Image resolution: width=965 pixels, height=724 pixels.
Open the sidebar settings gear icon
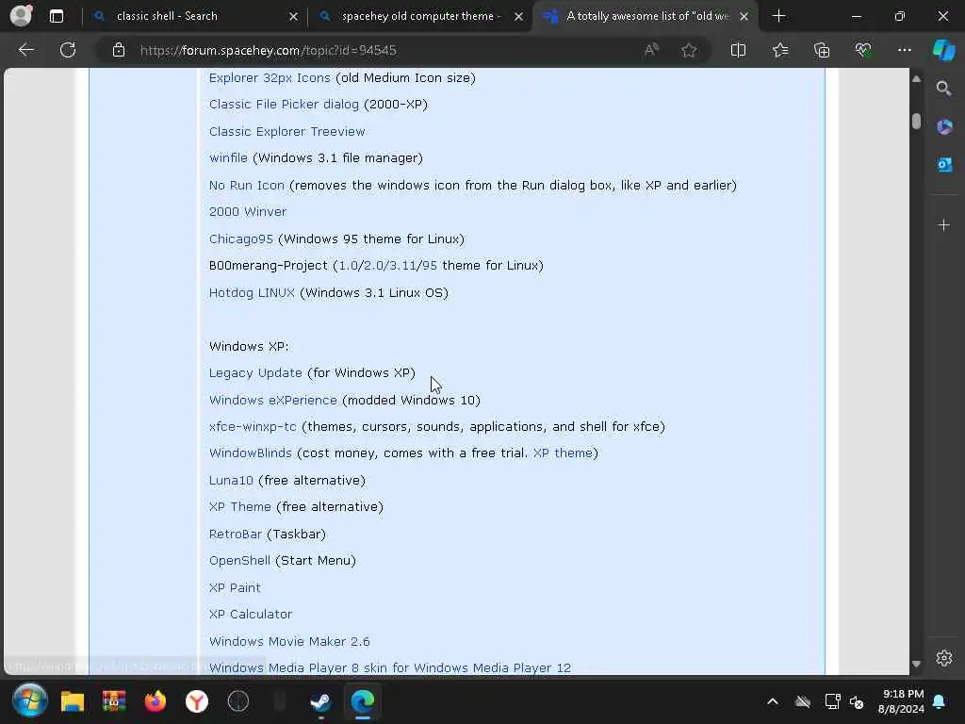point(944,658)
